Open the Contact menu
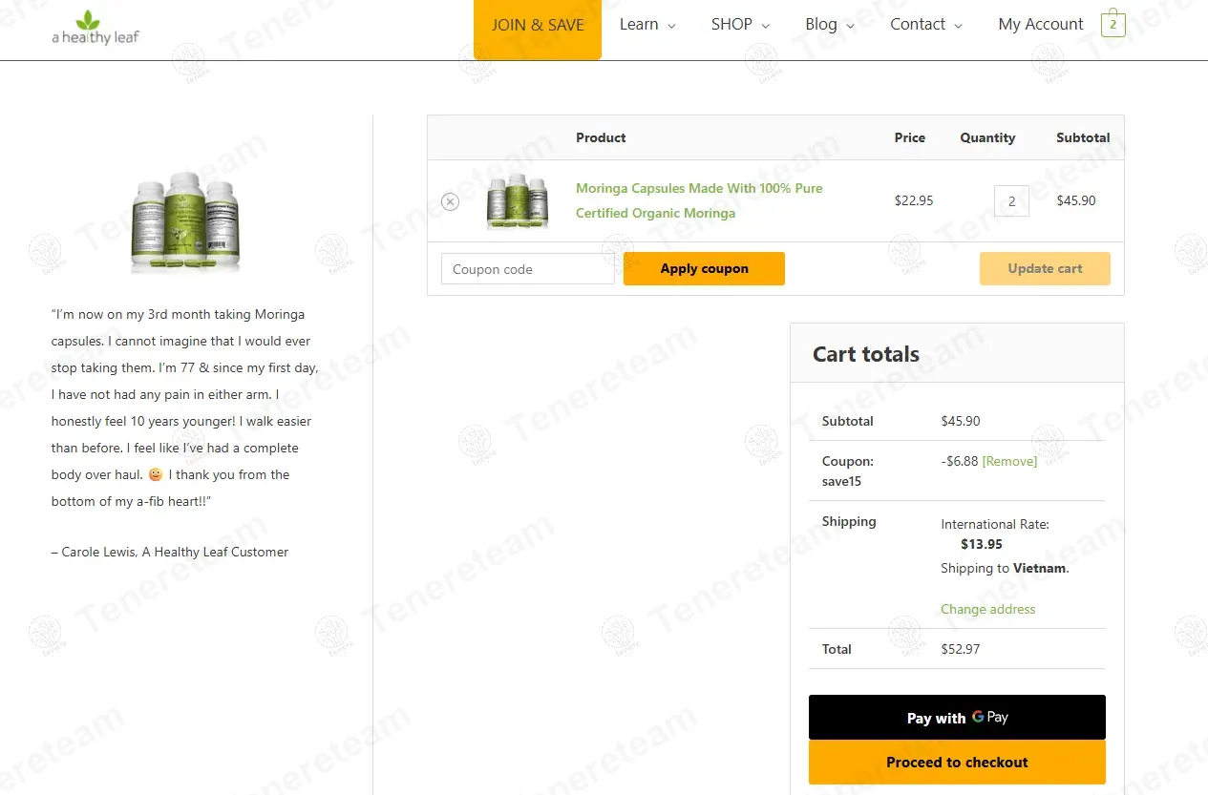Screen dimensions: 1208x795 (x=925, y=25)
